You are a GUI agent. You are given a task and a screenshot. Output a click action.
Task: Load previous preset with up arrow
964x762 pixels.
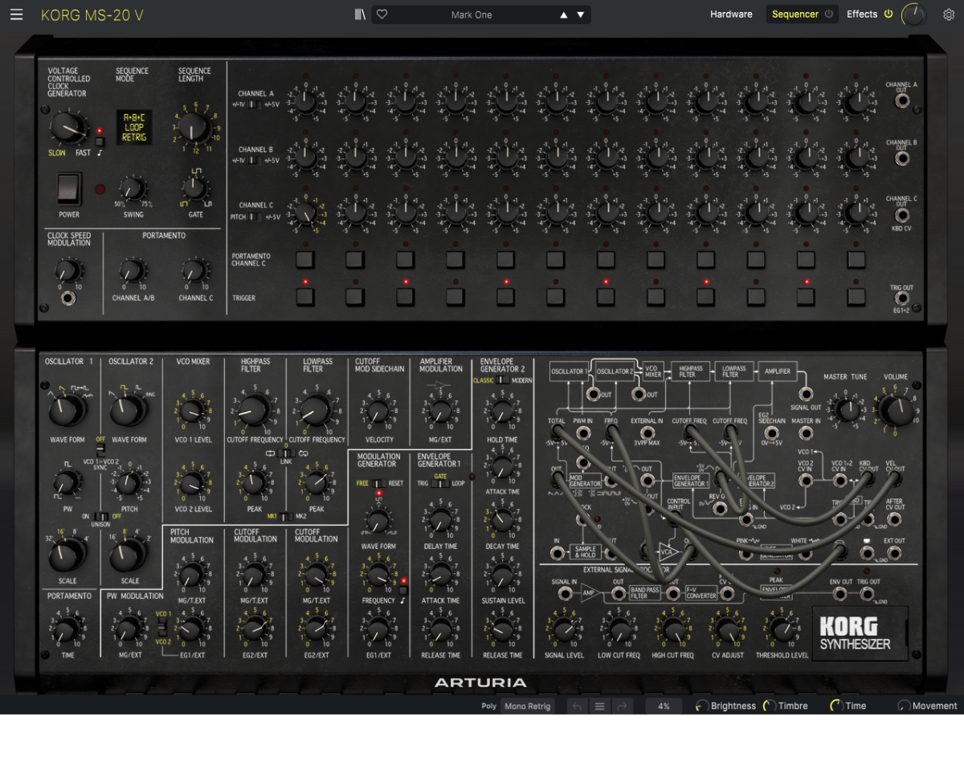pyautogui.click(x=563, y=14)
